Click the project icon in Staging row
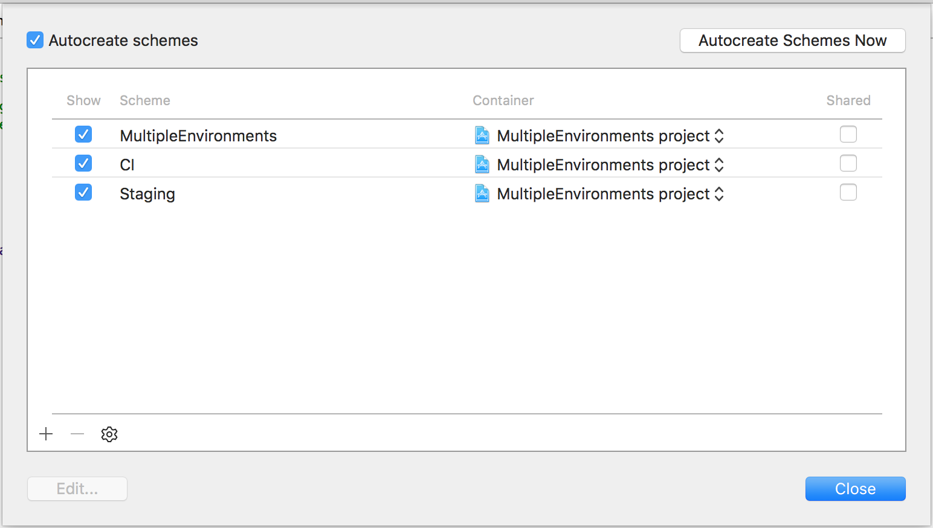 point(482,193)
